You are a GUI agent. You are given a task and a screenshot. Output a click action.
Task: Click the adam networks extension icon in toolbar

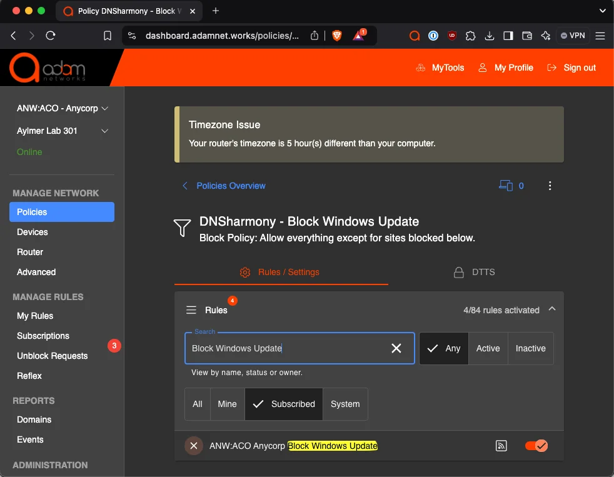[x=415, y=36]
